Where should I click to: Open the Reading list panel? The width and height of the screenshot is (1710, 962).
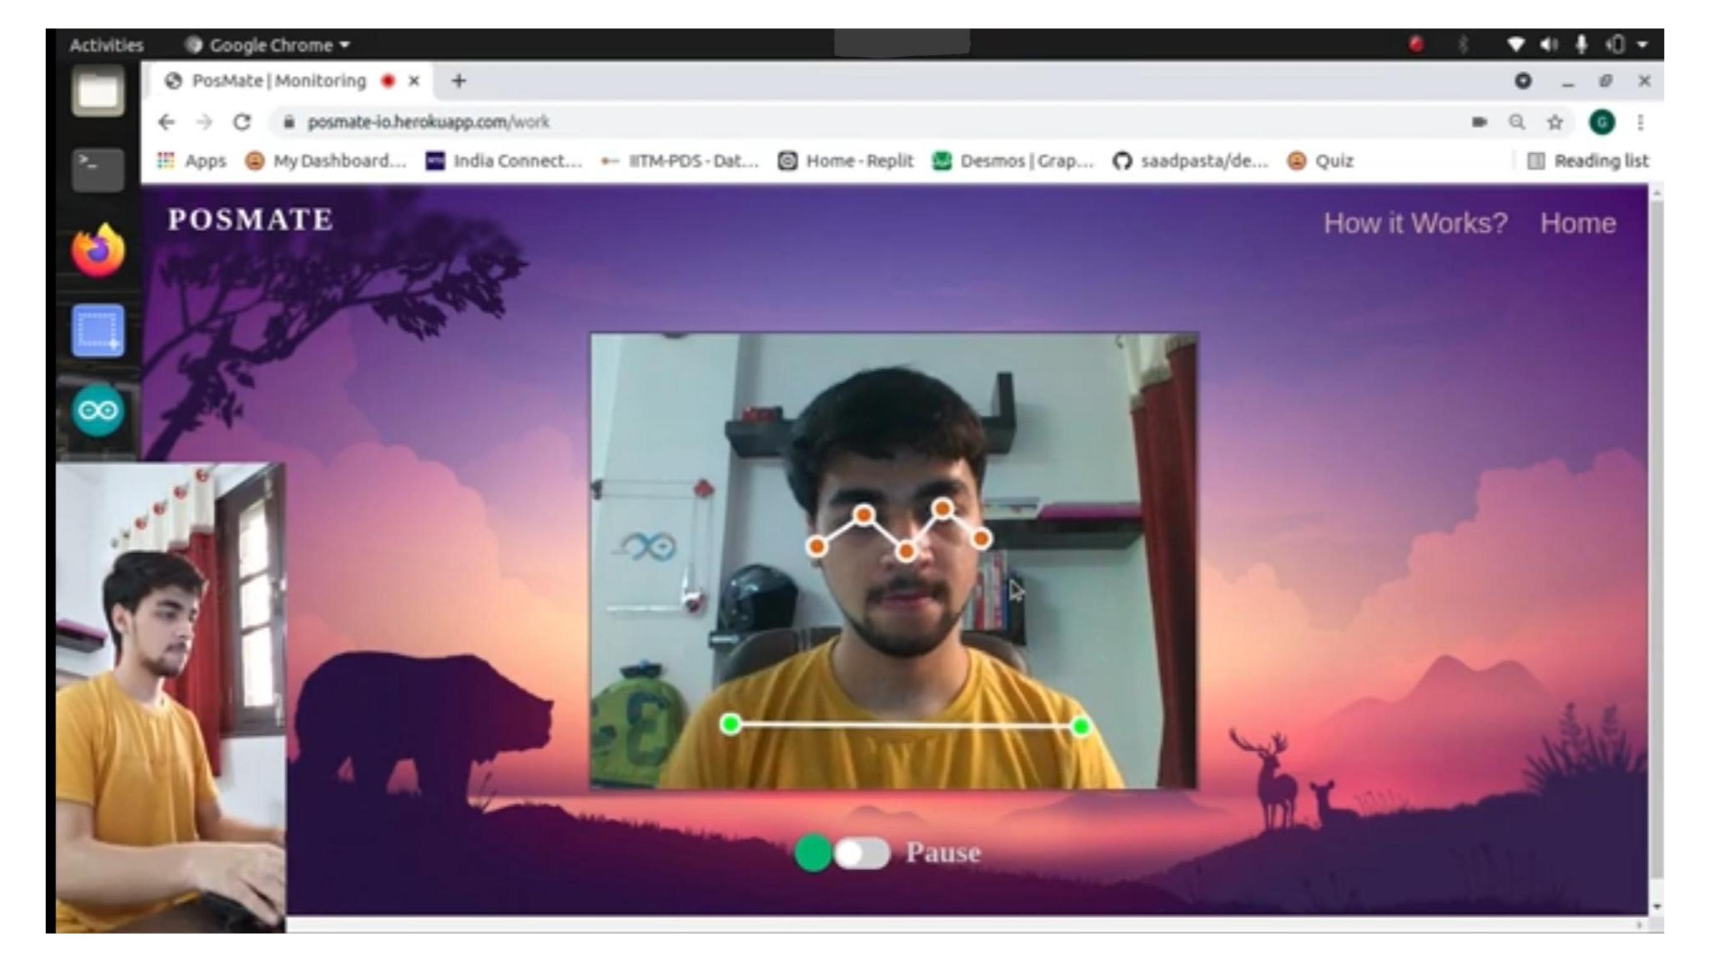[x=1589, y=161]
